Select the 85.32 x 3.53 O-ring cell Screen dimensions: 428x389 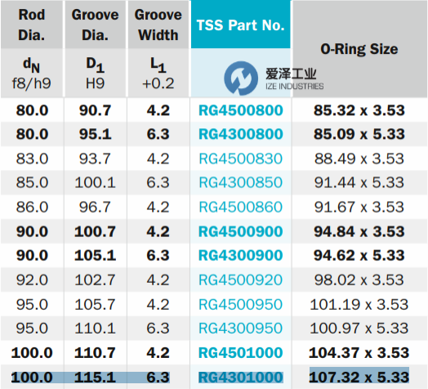click(x=359, y=110)
